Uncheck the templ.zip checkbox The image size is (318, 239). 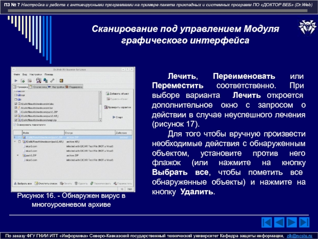16,120
